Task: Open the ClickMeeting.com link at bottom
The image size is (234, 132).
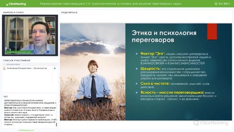Action: pos(26,131)
